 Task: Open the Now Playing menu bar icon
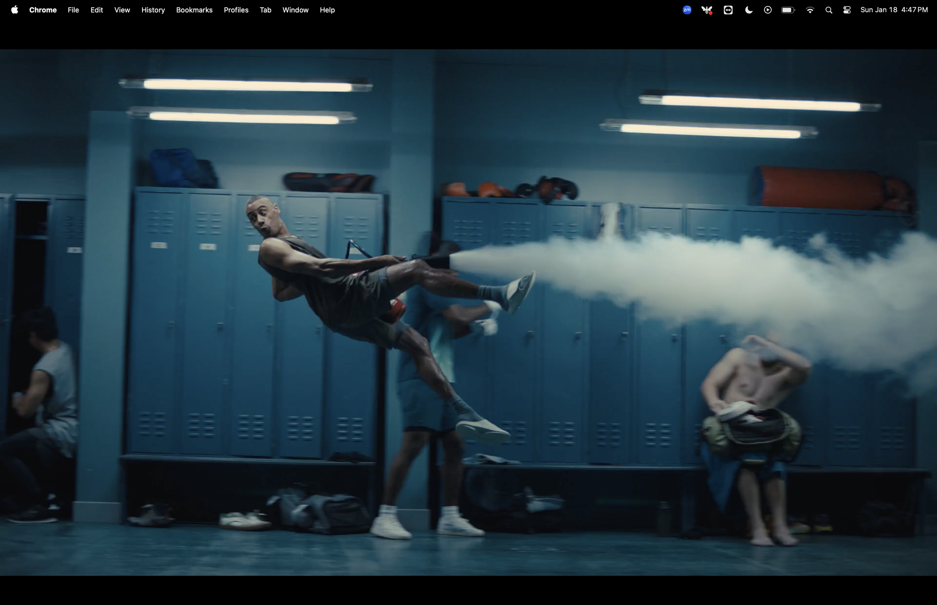(x=768, y=10)
